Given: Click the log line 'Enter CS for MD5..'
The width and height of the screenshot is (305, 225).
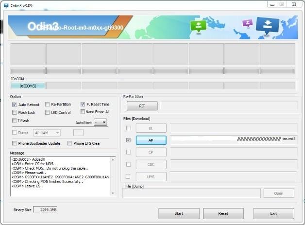Looking at the screenshot, I should tap(34, 164).
